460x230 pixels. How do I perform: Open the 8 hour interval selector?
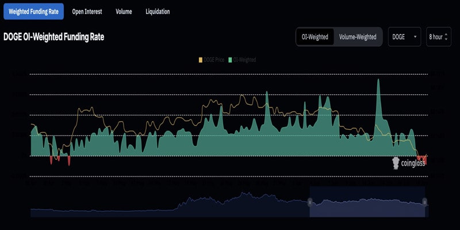click(x=438, y=37)
